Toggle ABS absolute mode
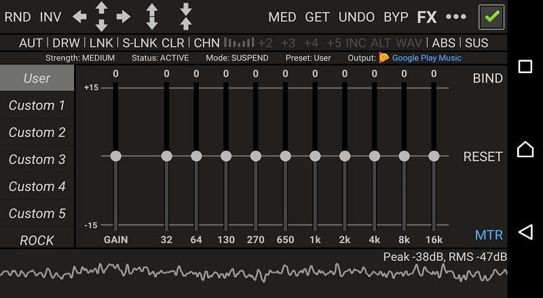 pos(444,43)
